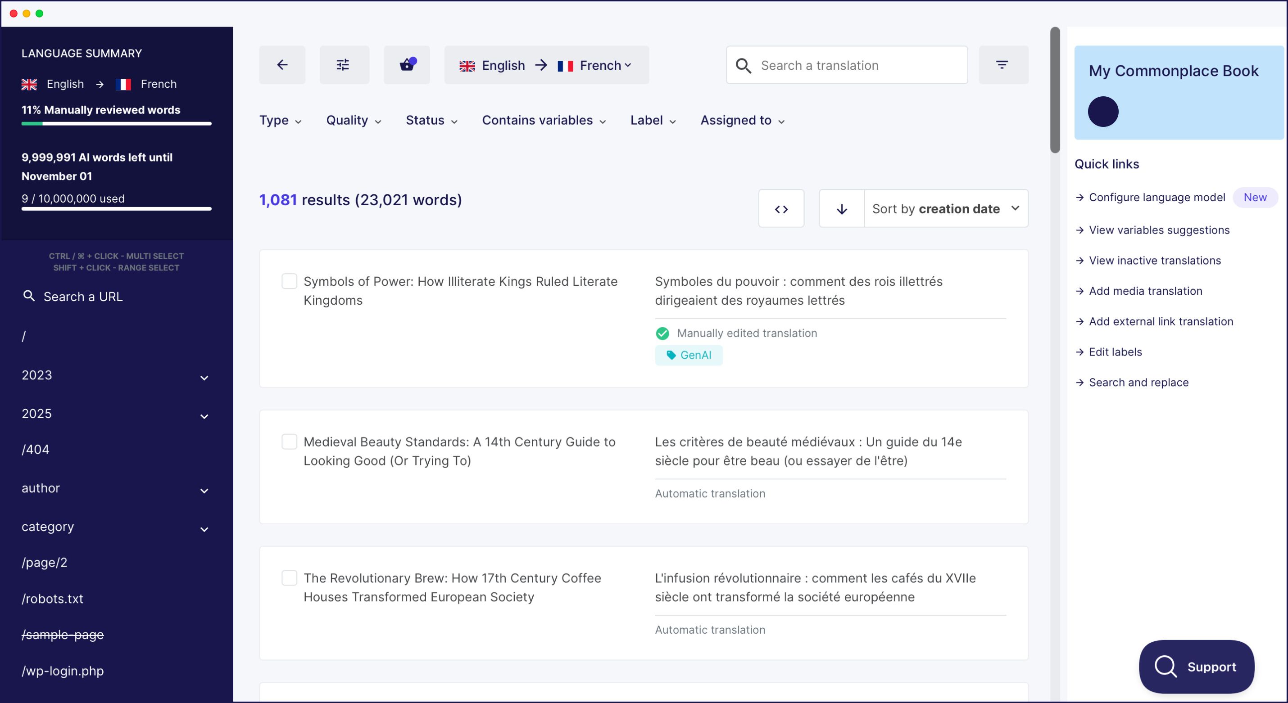Select The Revolutionary Brew entry checkbox
This screenshot has height=703, width=1288.
[289, 578]
